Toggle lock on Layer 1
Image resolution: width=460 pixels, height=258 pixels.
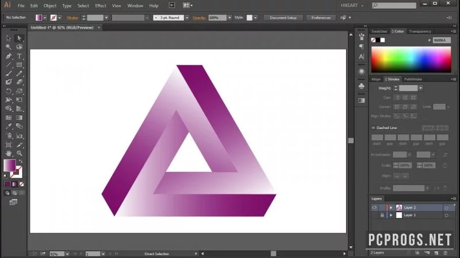[382, 216]
